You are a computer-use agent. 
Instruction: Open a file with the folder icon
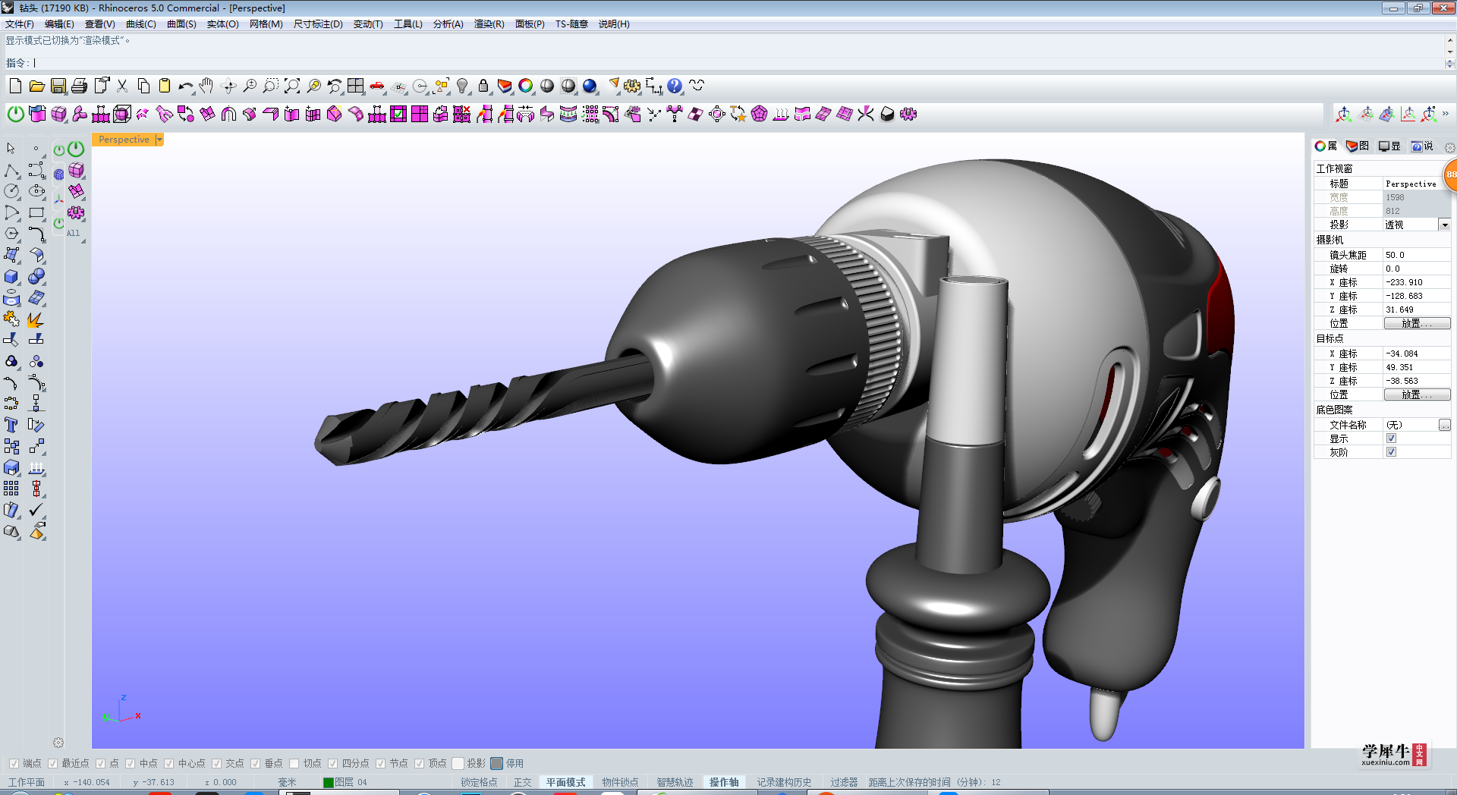point(36,86)
